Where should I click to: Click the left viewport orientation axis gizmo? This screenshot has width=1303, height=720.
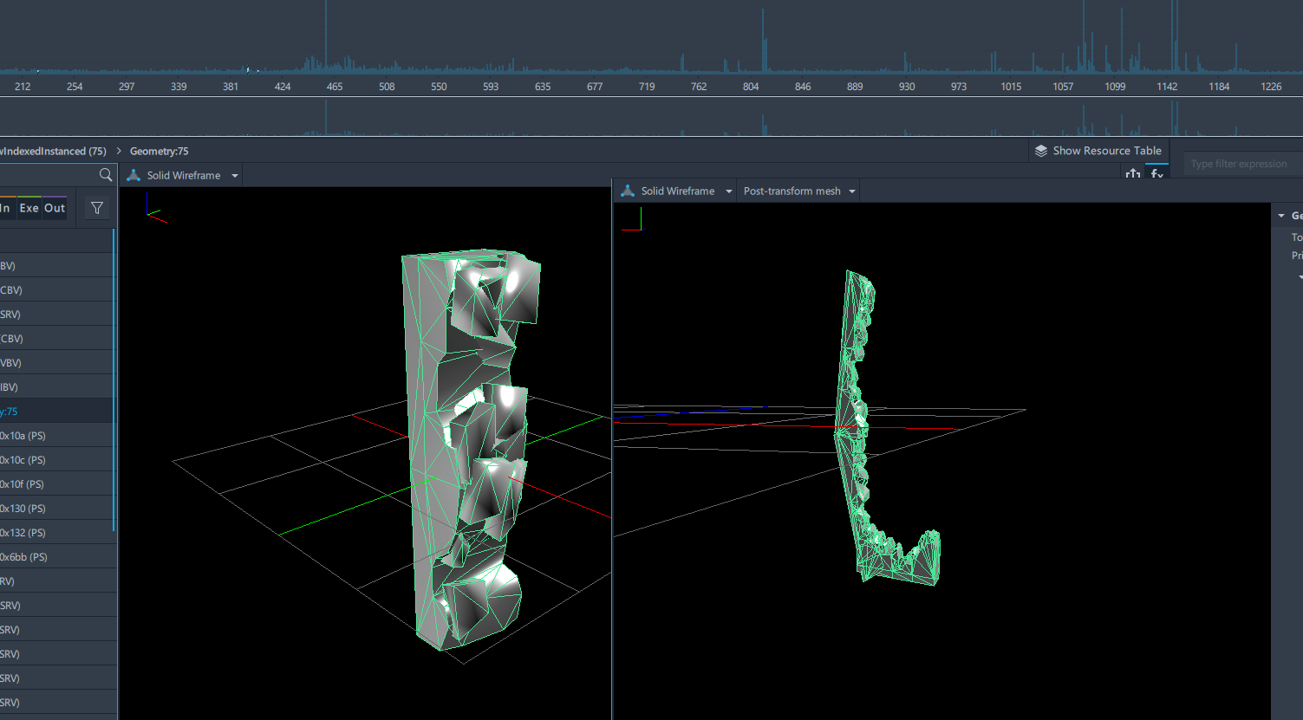pyautogui.click(x=156, y=215)
